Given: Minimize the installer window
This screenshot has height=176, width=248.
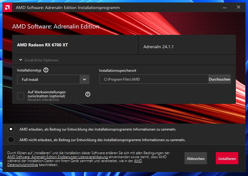Looking at the screenshot, I should pos(225,8).
